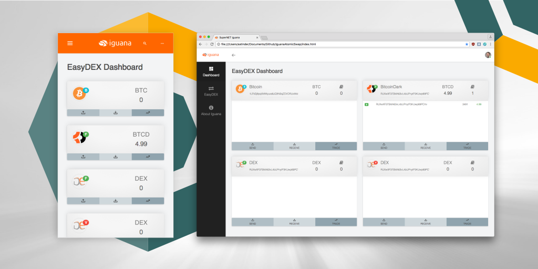
Task: Click the Iguana logo in the orange mobile header
Action: (115, 43)
